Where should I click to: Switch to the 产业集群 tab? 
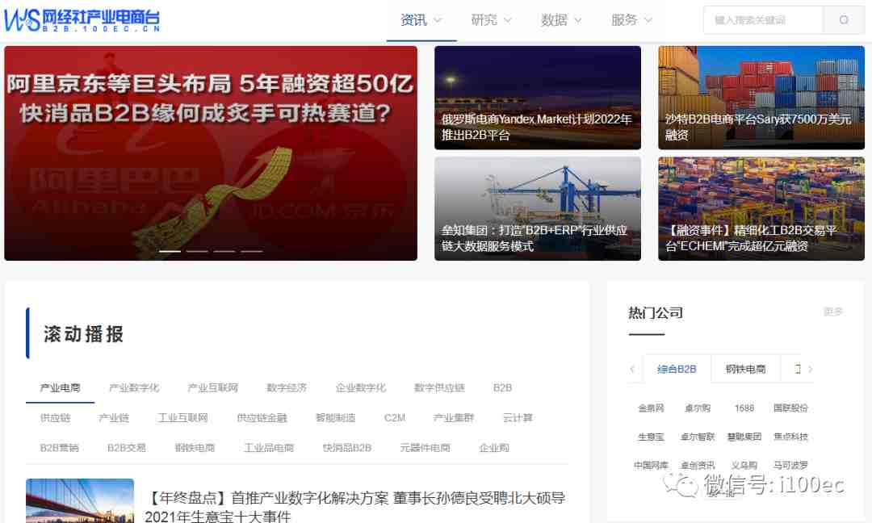[454, 417]
